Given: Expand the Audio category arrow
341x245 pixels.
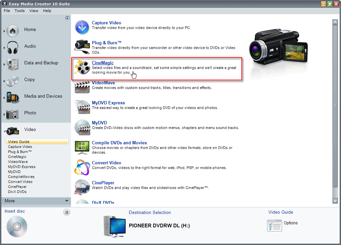Looking at the screenshot, I should (x=4, y=48).
